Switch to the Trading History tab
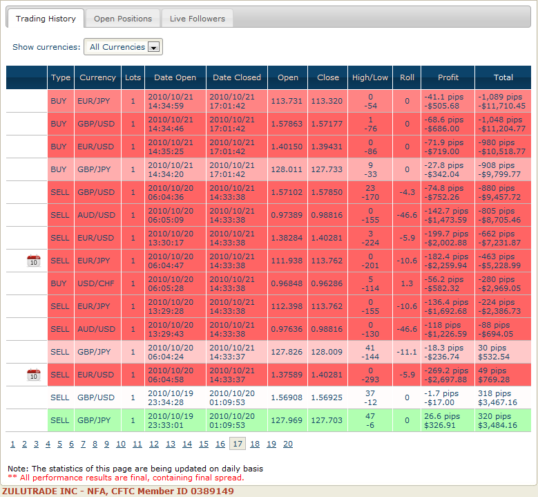Image resolution: width=538 pixels, height=497 pixels. pos(46,19)
